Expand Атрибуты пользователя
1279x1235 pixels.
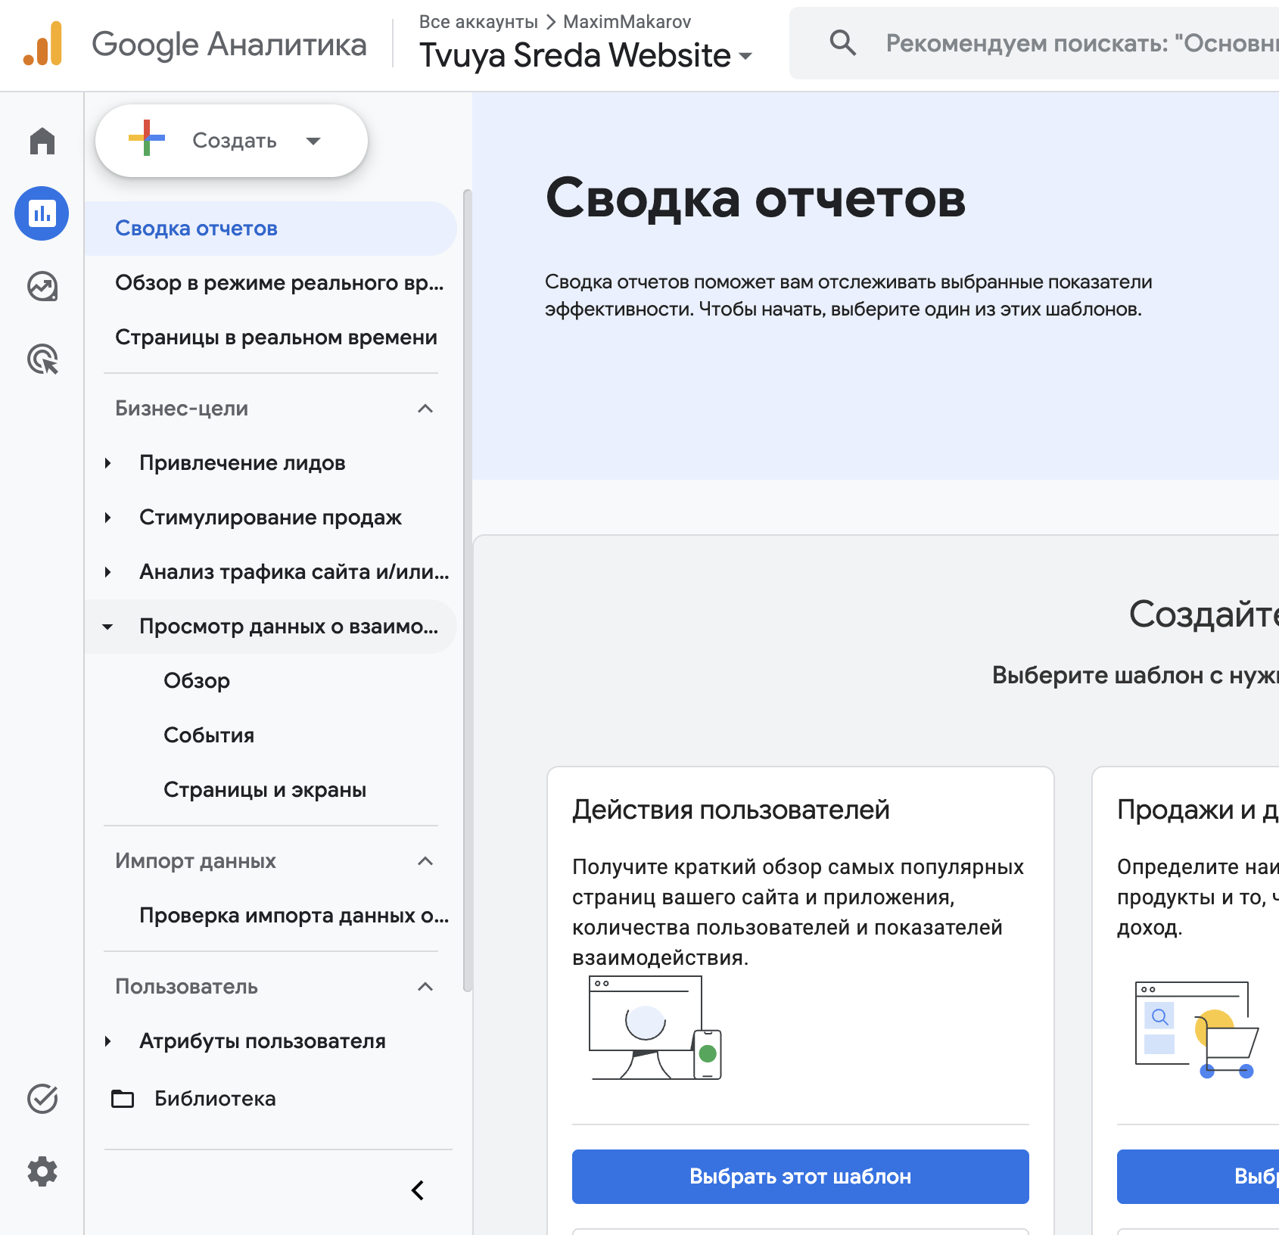pyautogui.click(x=107, y=1041)
